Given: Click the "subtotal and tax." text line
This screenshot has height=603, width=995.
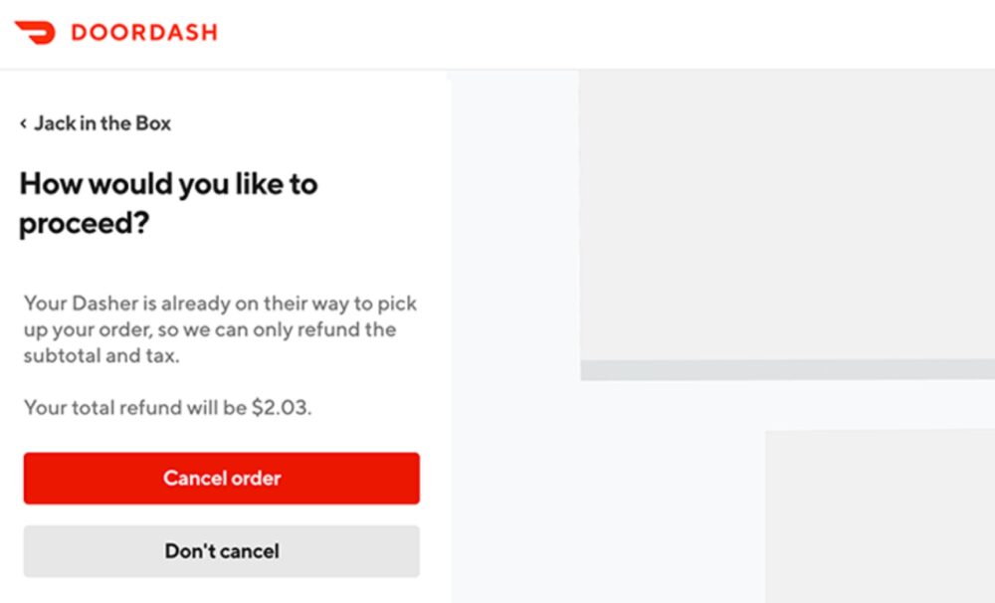Looking at the screenshot, I should (101, 355).
